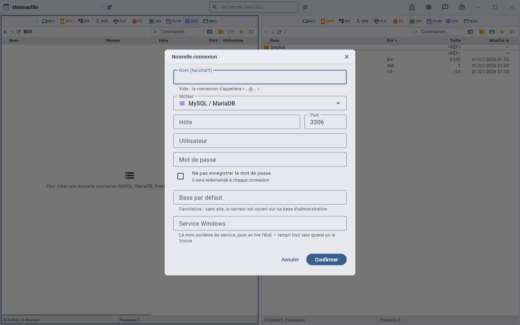Click the favorites star in right panel
The image size is (520, 325).
click(x=502, y=32)
